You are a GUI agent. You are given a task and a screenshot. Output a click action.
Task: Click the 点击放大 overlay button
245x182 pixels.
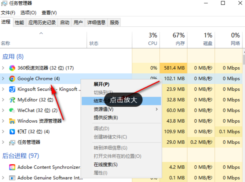coord(123,100)
